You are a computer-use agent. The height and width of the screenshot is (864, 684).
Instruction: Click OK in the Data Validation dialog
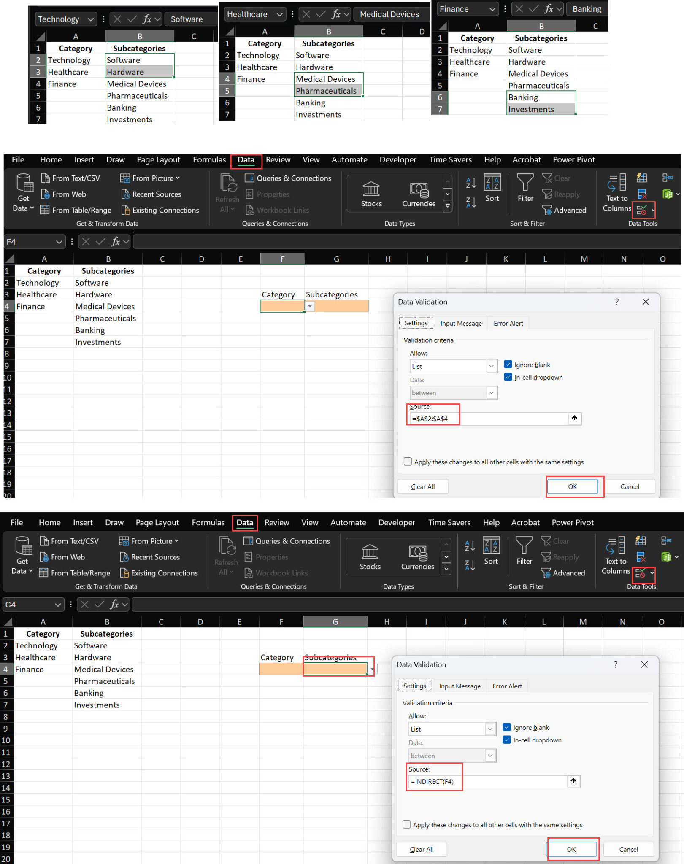coord(573,486)
